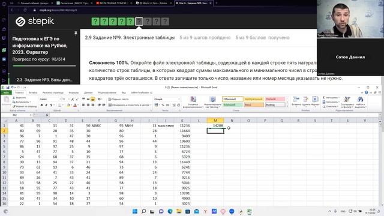
Task: Switch to the Вид ribbon tab
Action: pos(124,92)
